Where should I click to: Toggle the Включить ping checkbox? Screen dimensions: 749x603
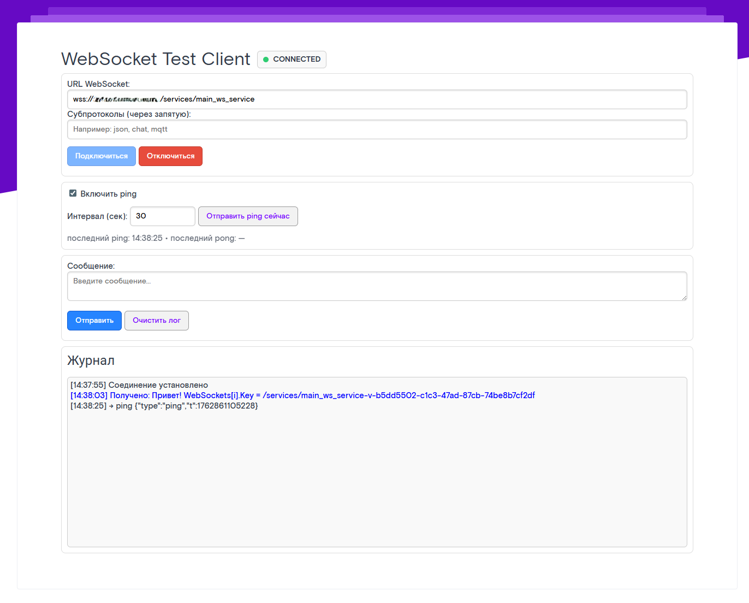click(x=73, y=193)
